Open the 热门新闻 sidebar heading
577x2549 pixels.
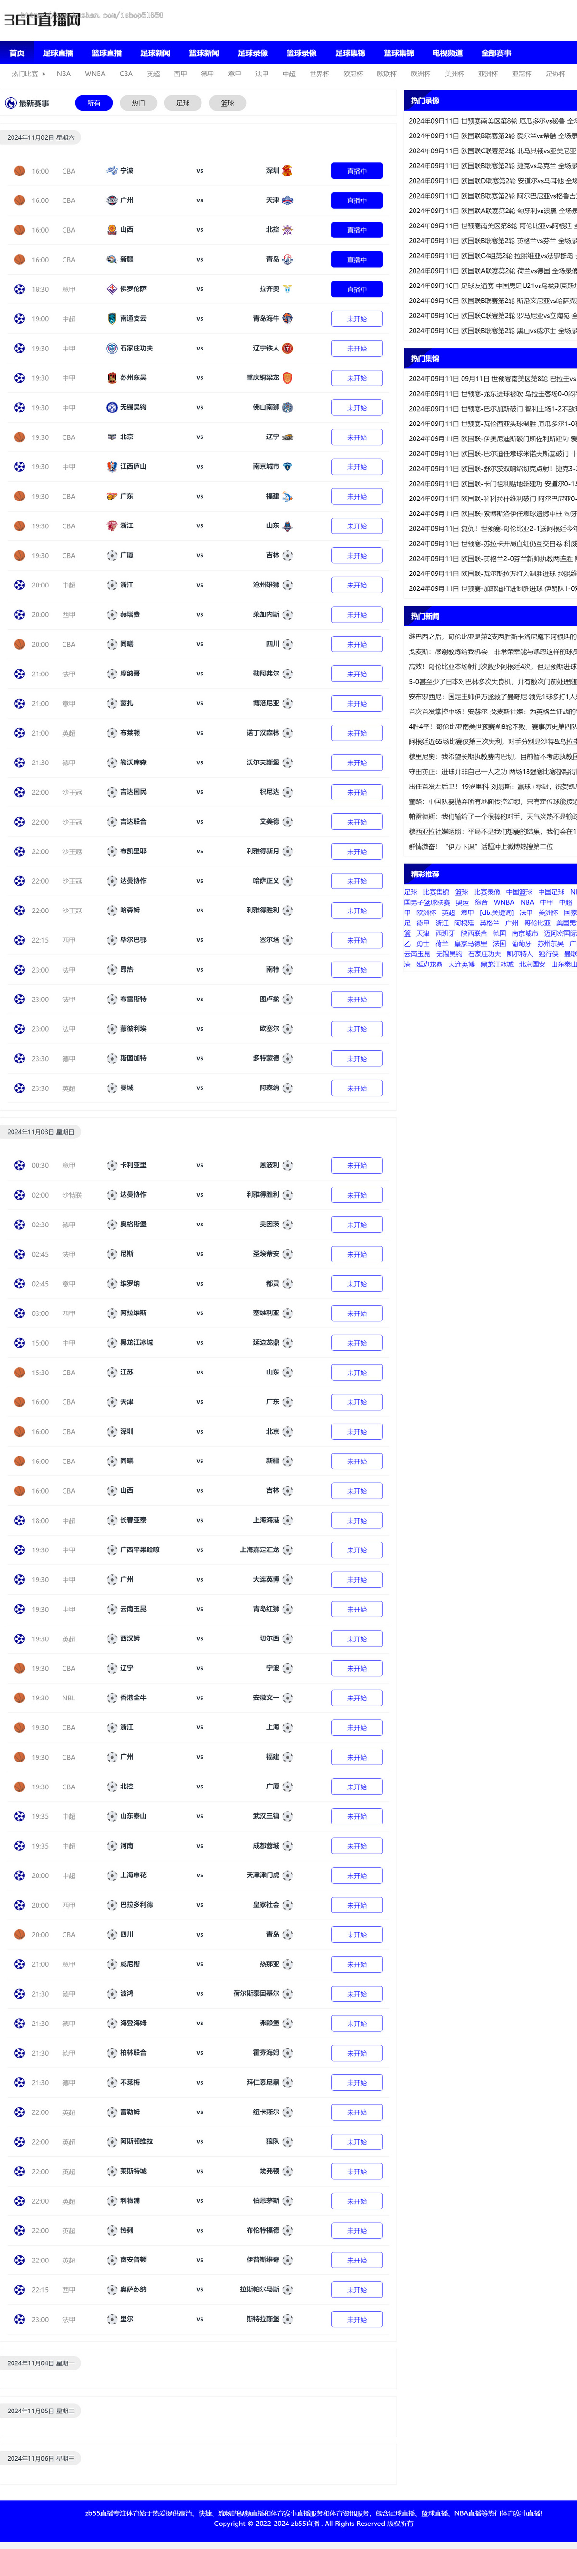(x=425, y=616)
